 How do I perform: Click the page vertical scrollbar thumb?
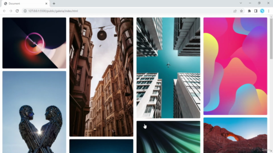click(271, 38)
